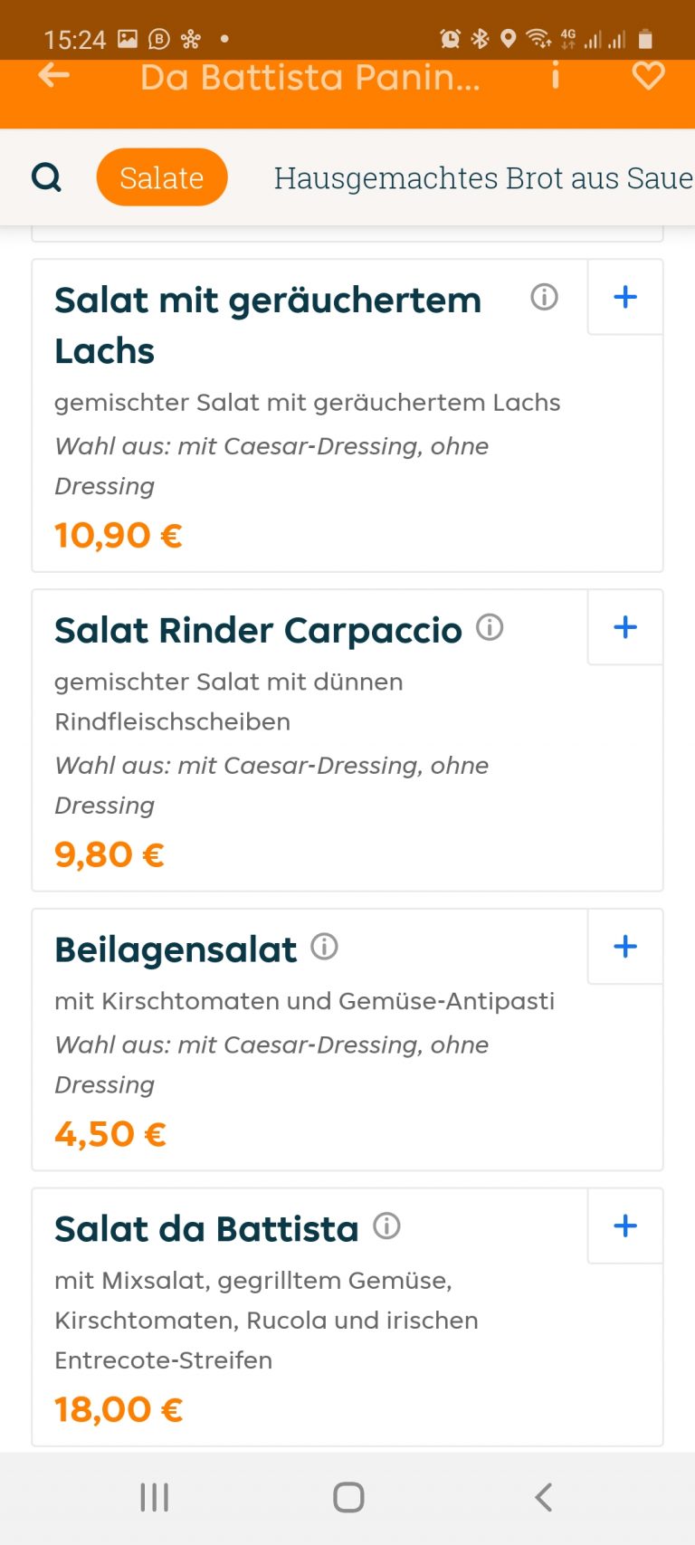Screen dimensions: 695x1545
Task: Favorite the restaurant with heart icon
Action: click(648, 76)
